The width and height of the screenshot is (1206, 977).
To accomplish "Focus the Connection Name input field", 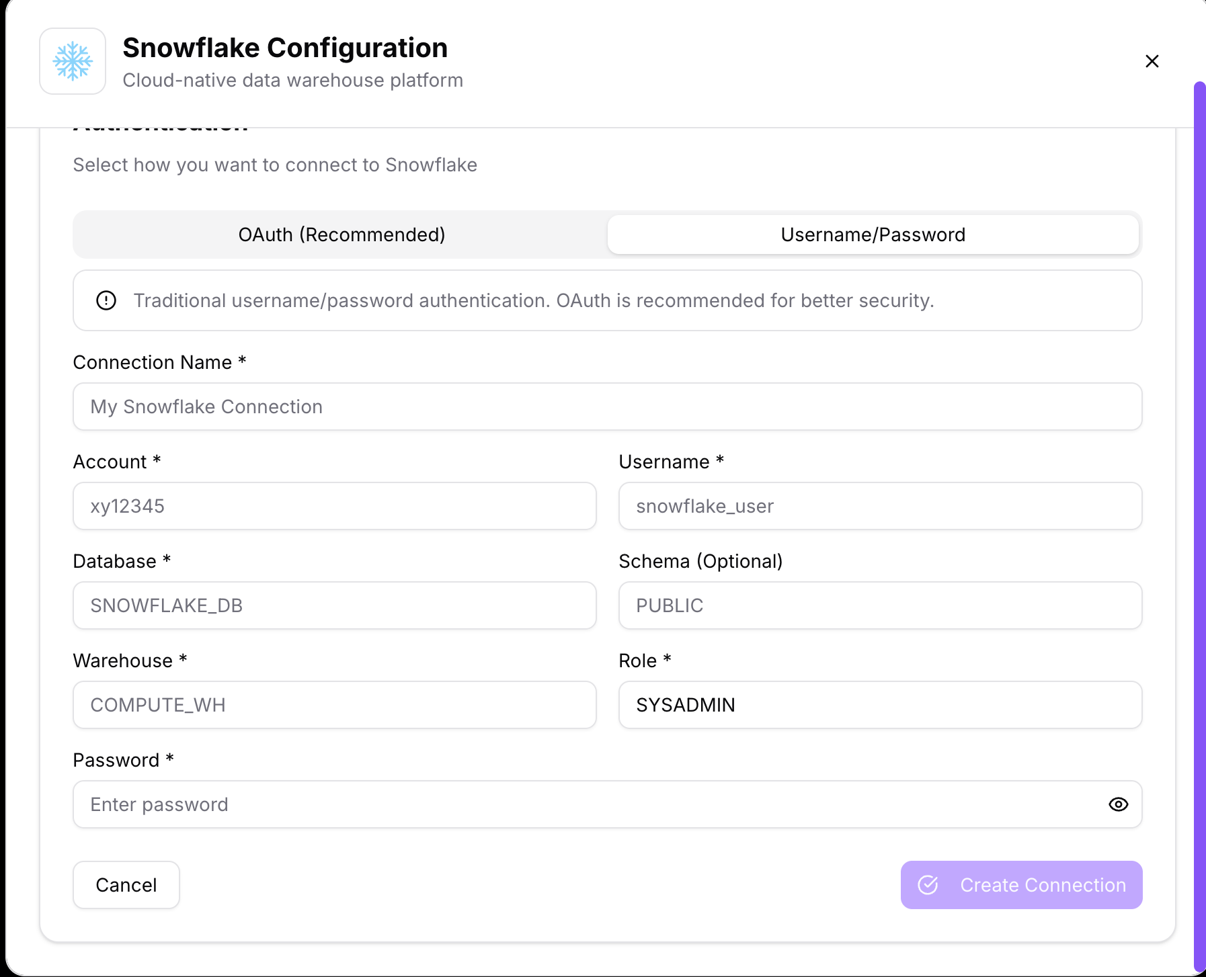I will (607, 407).
